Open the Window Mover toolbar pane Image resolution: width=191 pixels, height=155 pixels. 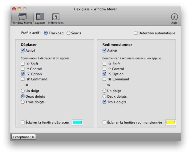click(x=22, y=19)
